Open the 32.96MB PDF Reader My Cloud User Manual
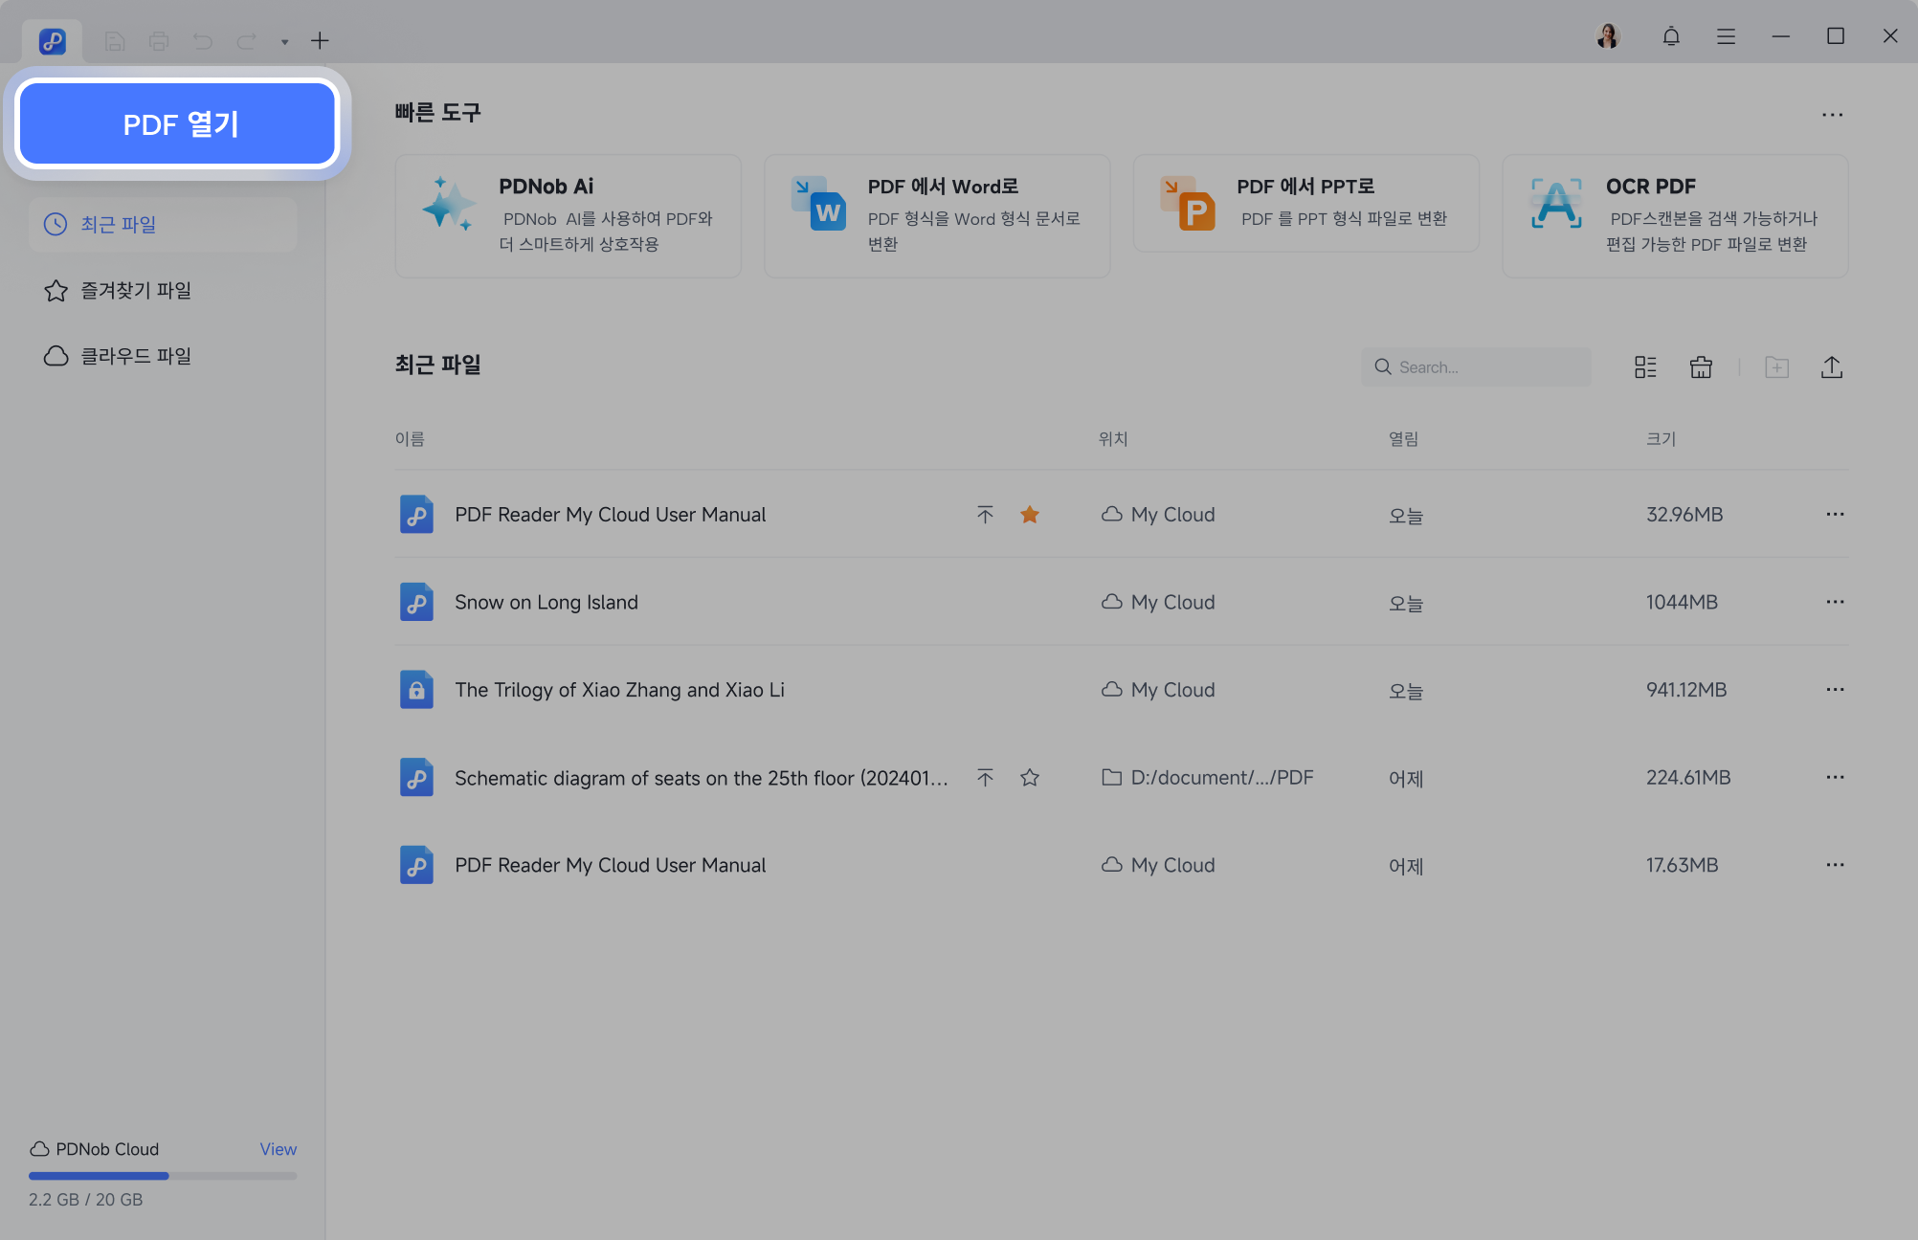 [610, 515]
